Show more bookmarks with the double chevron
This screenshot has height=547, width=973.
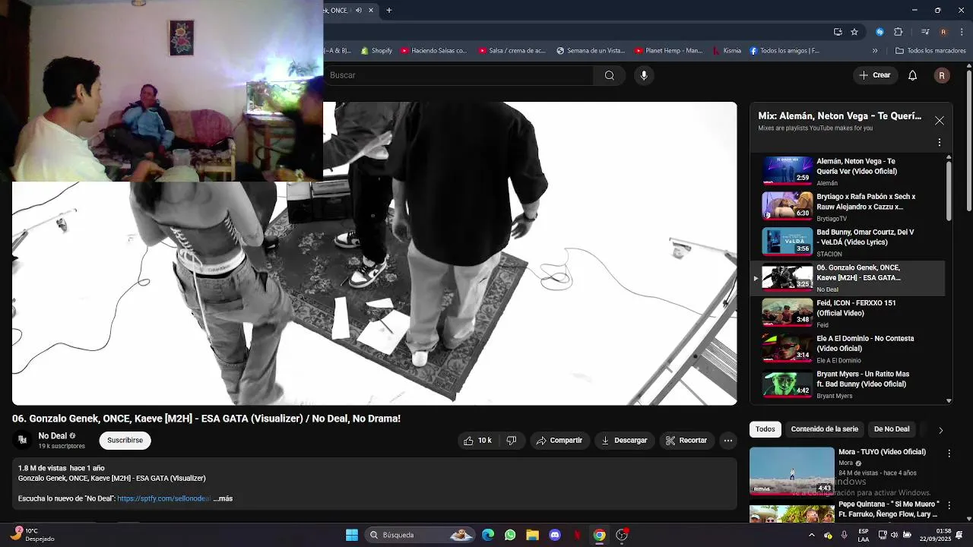[x=875, y=51]
